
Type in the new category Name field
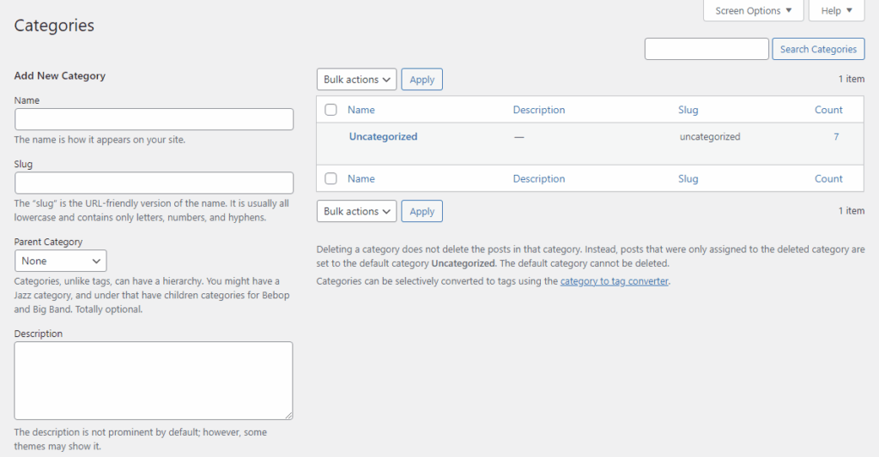point(155,119)
